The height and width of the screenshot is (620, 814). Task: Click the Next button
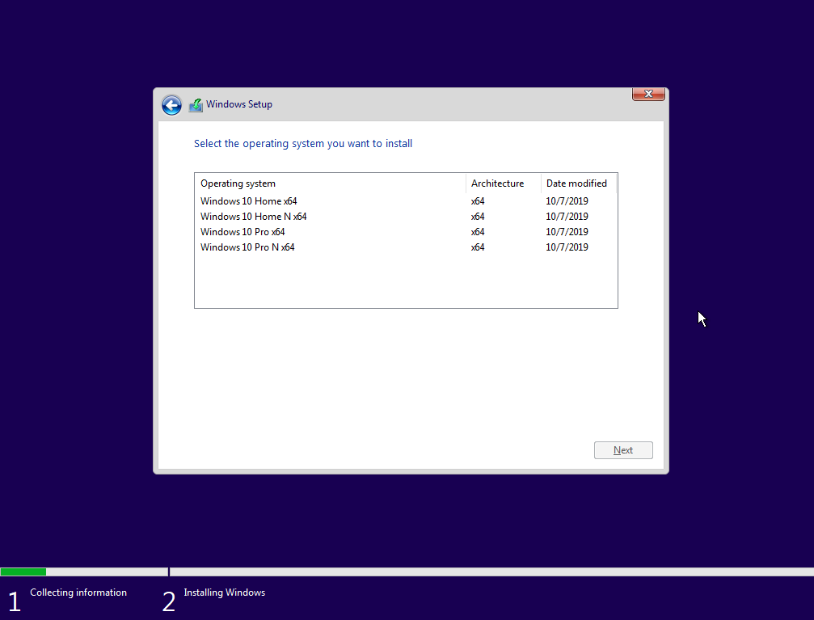(623, 450)
